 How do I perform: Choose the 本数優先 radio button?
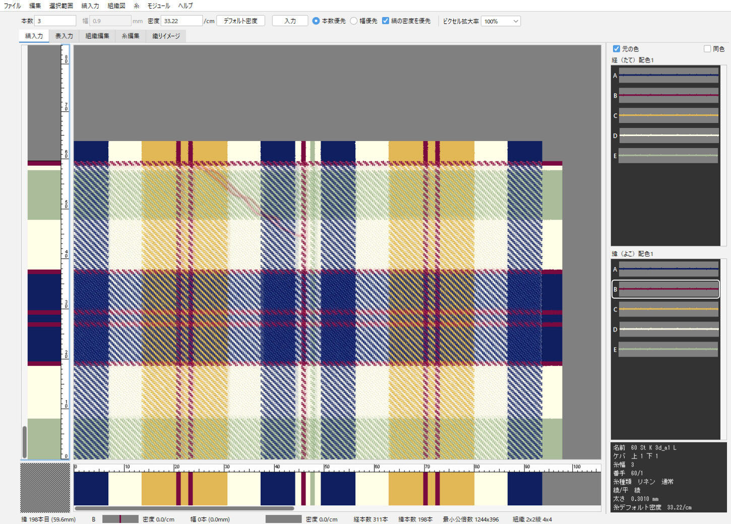[x=316, y=21]
